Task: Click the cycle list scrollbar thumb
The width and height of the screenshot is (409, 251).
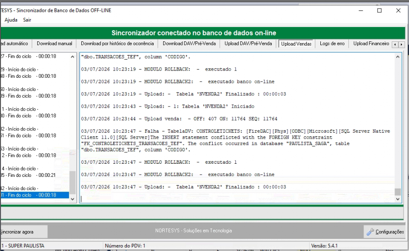Action: (x=73, y=182)
